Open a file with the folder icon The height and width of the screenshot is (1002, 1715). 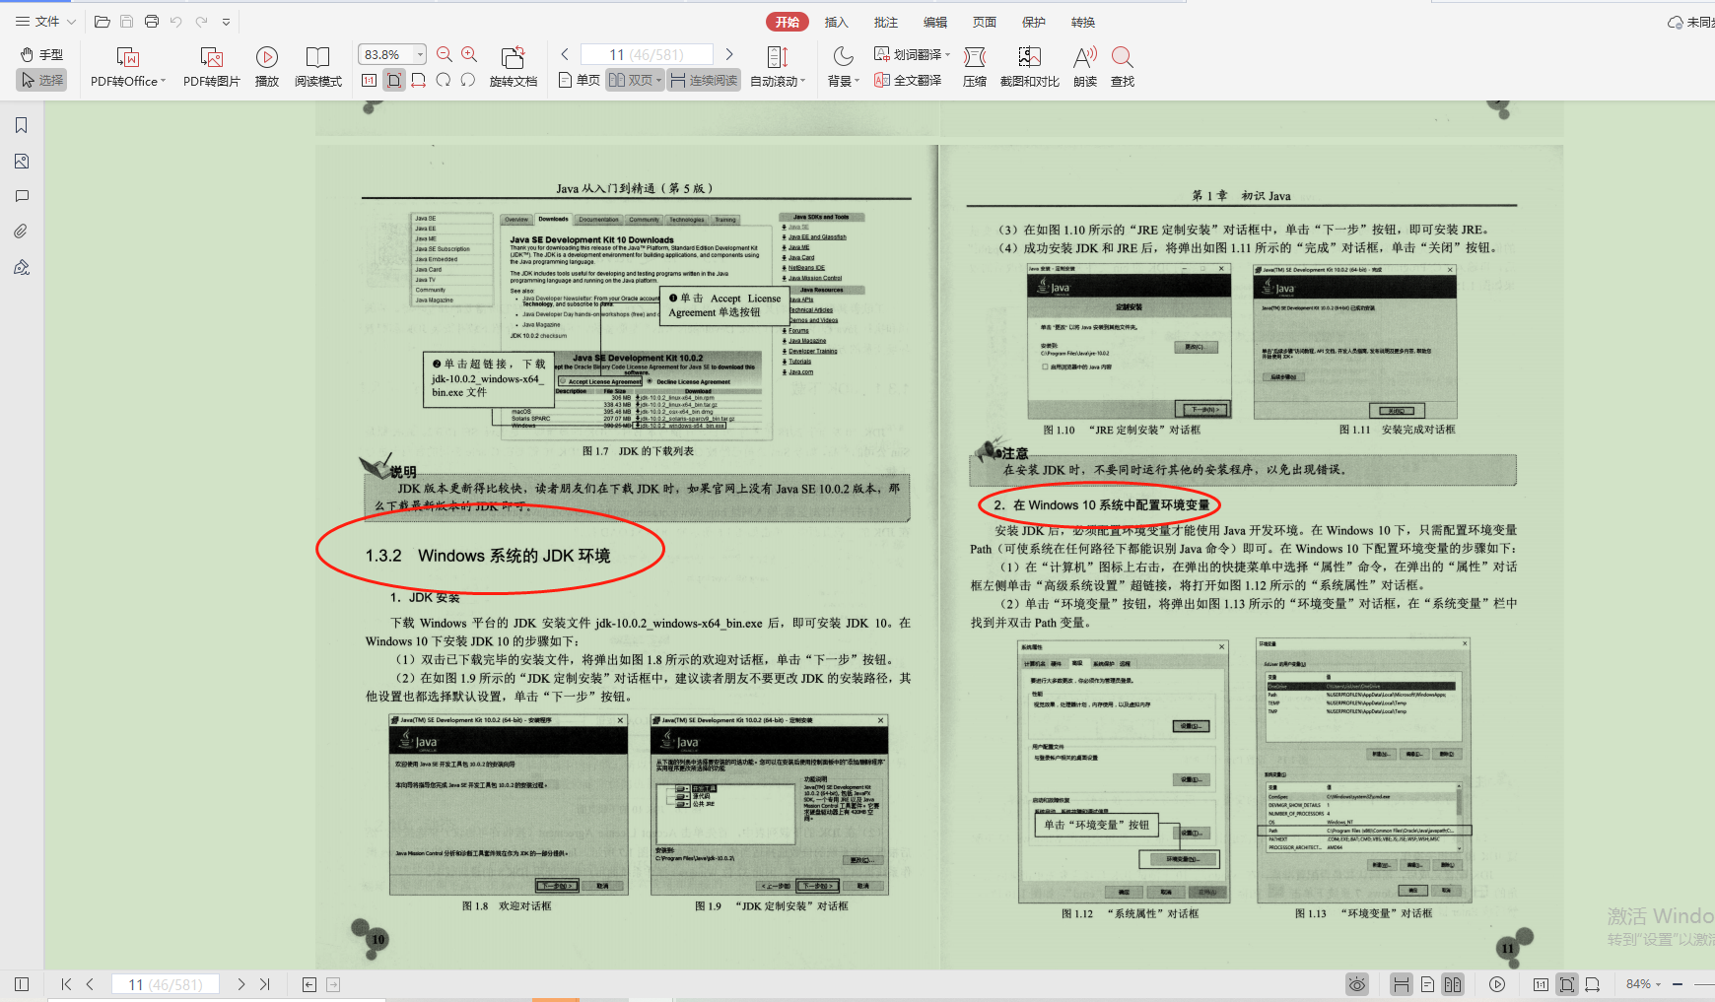pos(102,22)
